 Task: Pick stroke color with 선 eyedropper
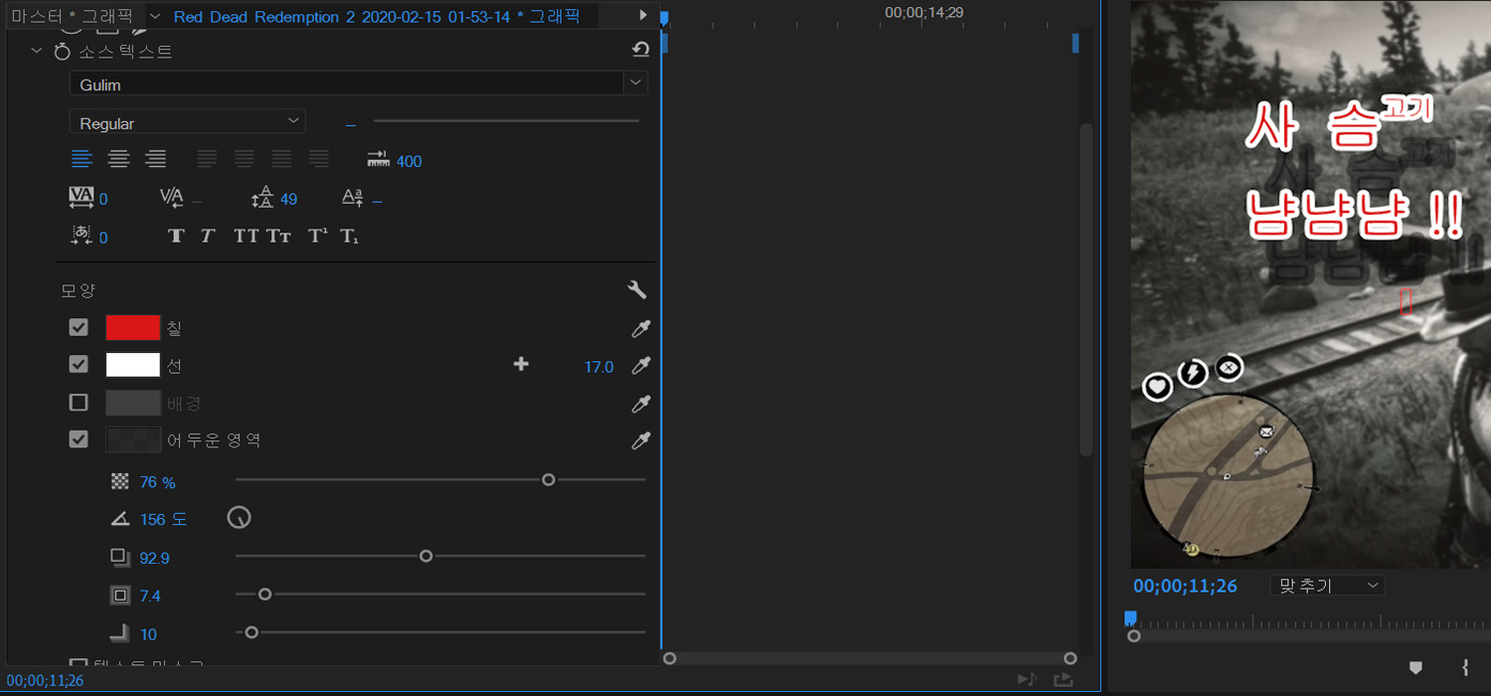pyautogui.click(x=641, y=367)
